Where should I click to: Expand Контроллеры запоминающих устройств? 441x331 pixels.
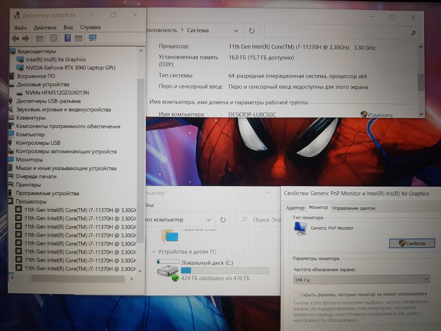click(66, 151)
